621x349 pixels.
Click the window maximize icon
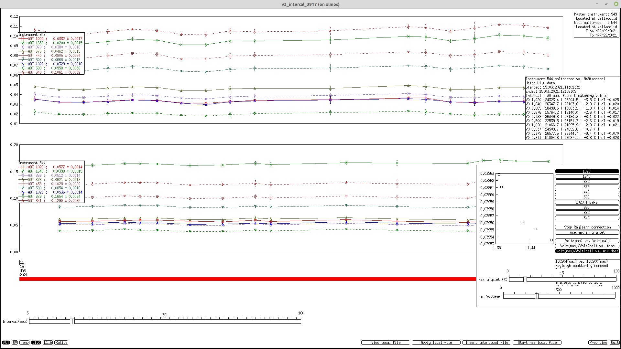point(606,4)
